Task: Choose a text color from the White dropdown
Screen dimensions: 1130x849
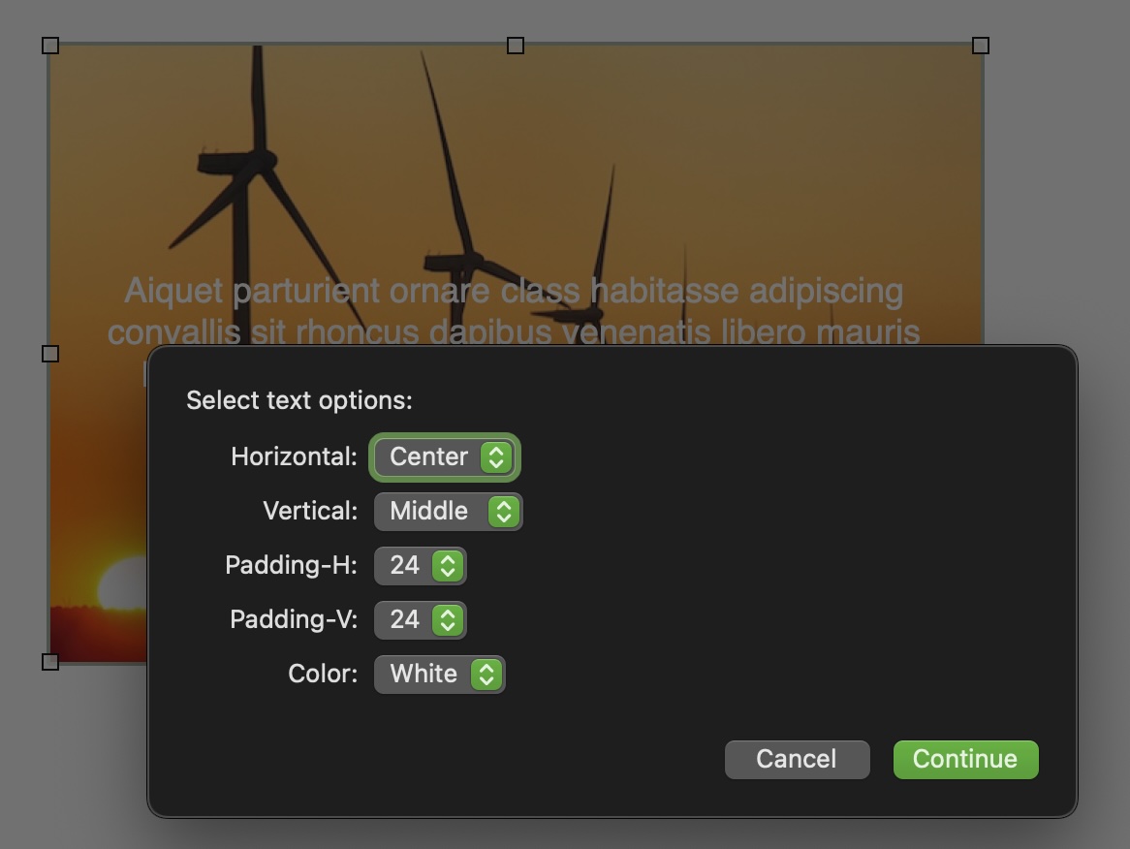Action: tap(439, 675)
